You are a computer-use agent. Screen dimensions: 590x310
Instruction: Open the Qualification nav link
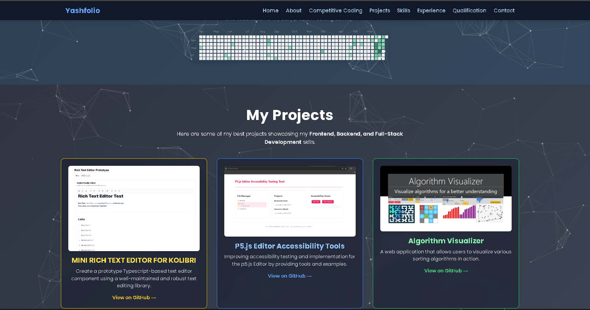469,10
